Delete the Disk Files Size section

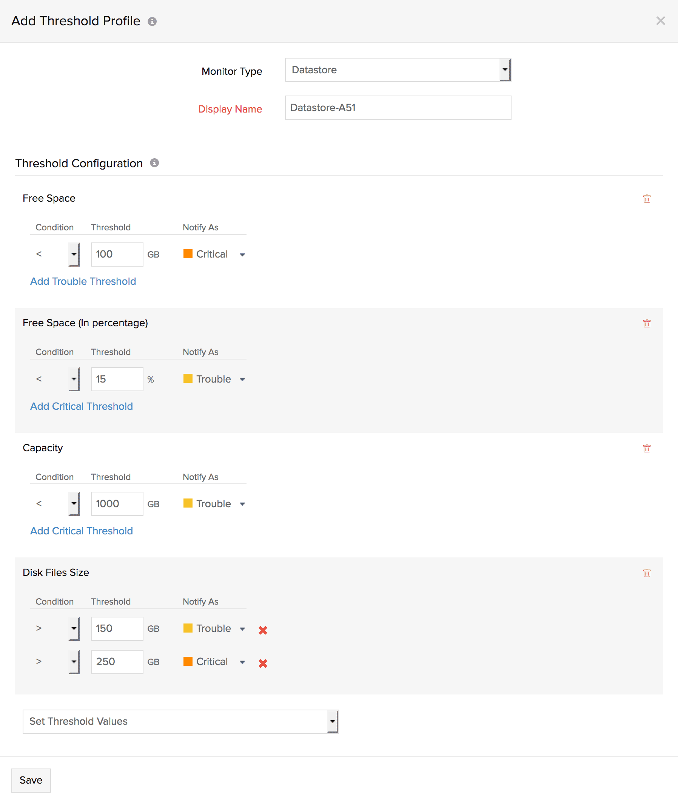(647, 573)
